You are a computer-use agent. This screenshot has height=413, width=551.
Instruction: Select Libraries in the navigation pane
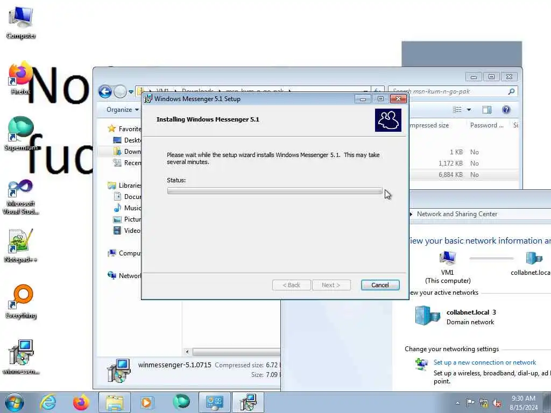pos(125,185)
